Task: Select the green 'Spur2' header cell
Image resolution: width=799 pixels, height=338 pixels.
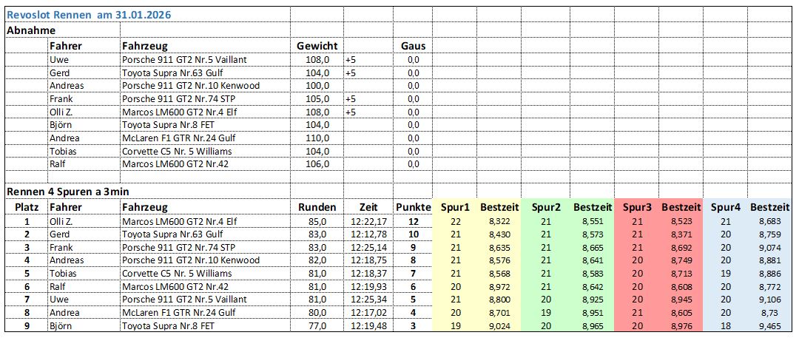Action: tap(546, 208)
